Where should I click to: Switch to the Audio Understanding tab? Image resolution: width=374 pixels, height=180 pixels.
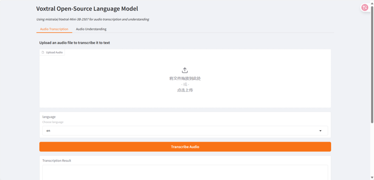click(x=91, y=29)
